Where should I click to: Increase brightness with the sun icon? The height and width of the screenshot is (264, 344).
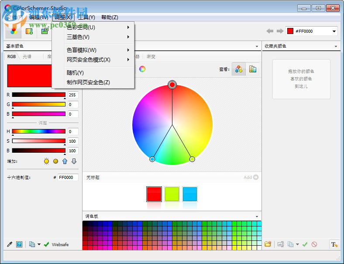[46, 161]
